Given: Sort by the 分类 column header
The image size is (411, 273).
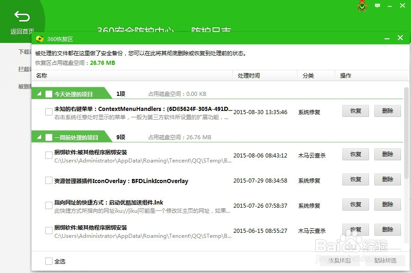Looking at the screenshot, I should coord(316,75).
